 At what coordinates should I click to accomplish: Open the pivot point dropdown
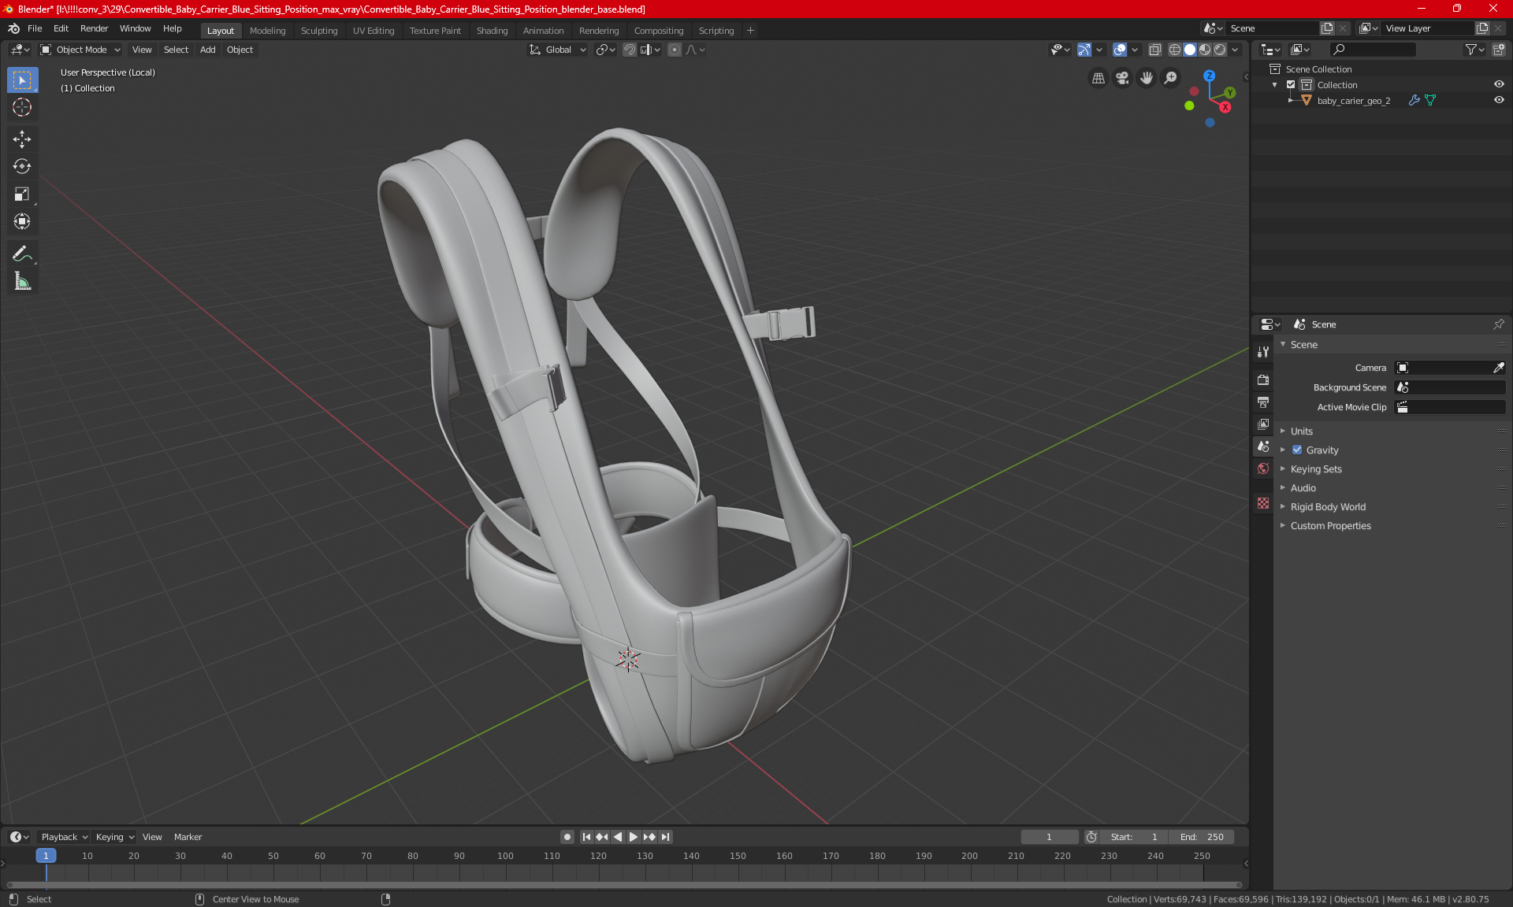point(605,50)
